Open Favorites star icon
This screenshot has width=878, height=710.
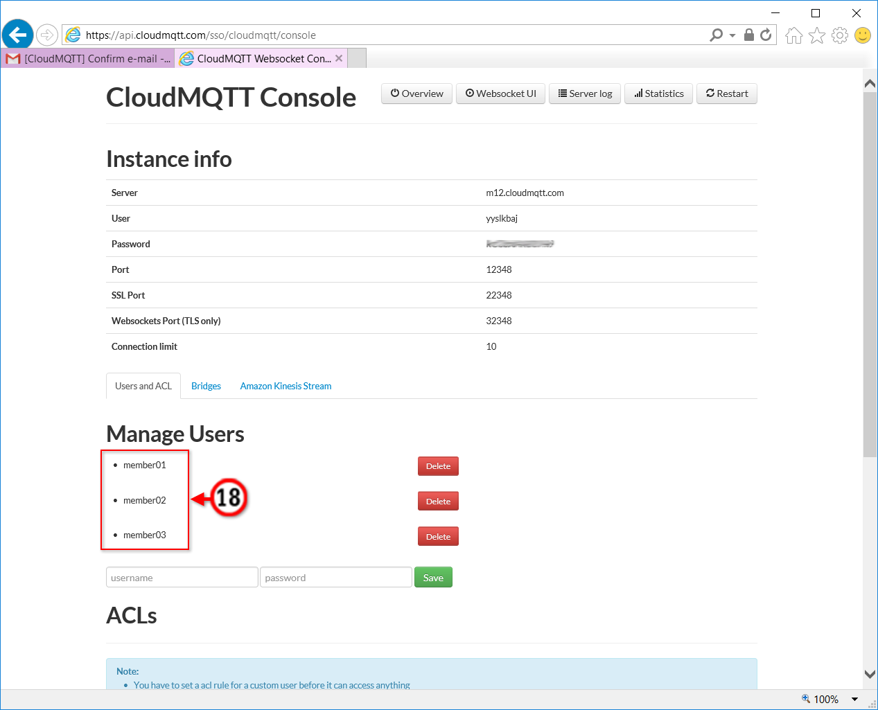[x=817, y=35]
